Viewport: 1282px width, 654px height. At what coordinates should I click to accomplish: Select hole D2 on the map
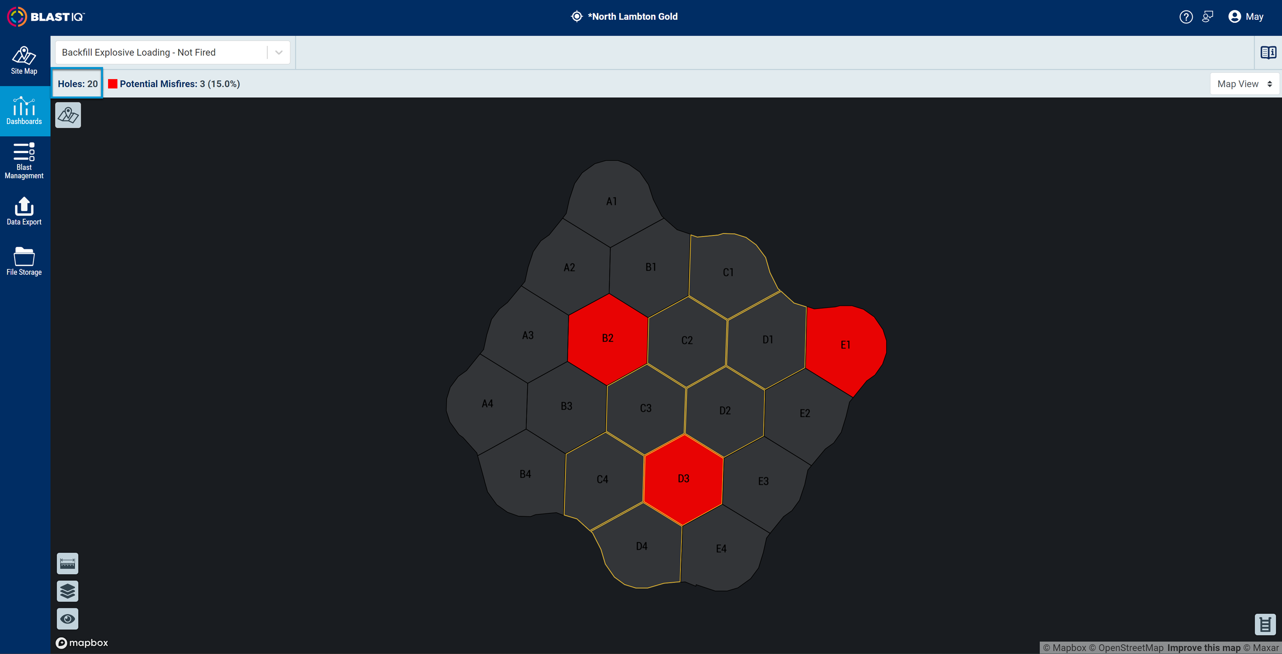tap(725, 411)
